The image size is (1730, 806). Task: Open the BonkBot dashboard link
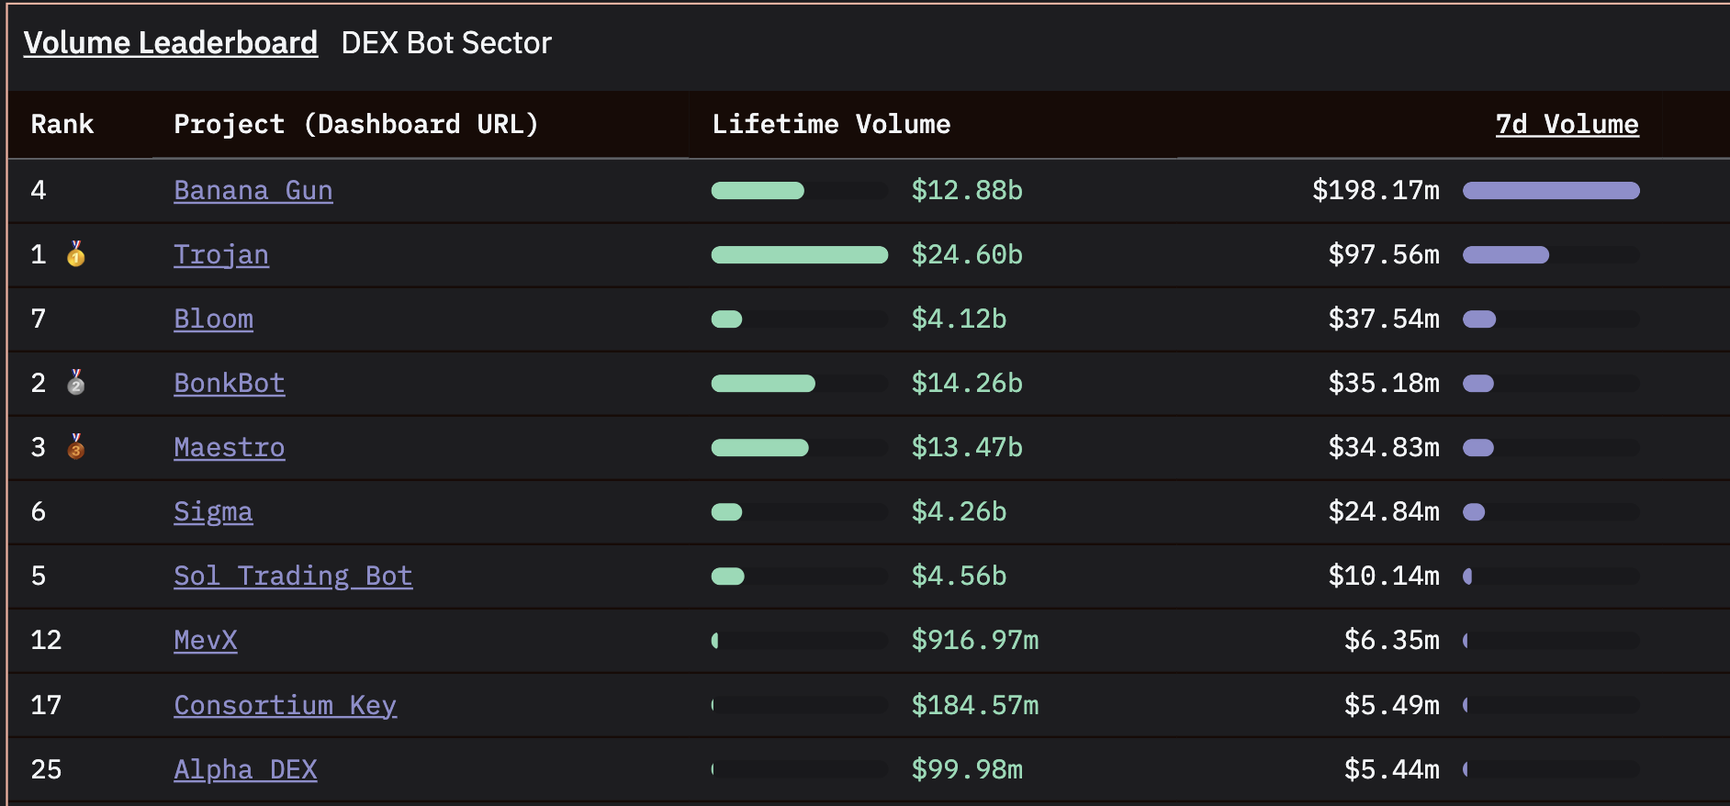pyautogui.click(x=230, y=383)
